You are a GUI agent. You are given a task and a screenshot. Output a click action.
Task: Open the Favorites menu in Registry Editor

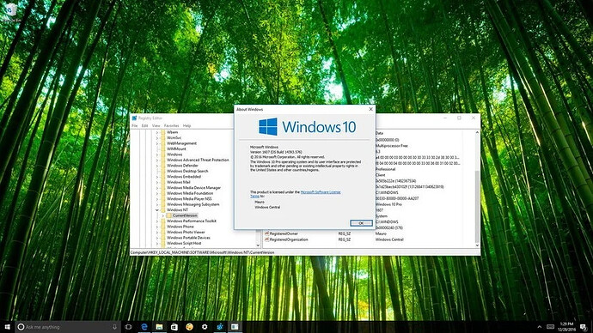(x=171, y=125)
